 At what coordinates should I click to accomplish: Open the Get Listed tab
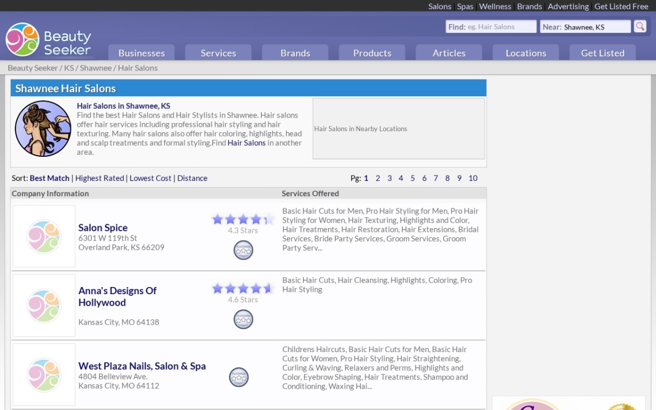point(602,52)
